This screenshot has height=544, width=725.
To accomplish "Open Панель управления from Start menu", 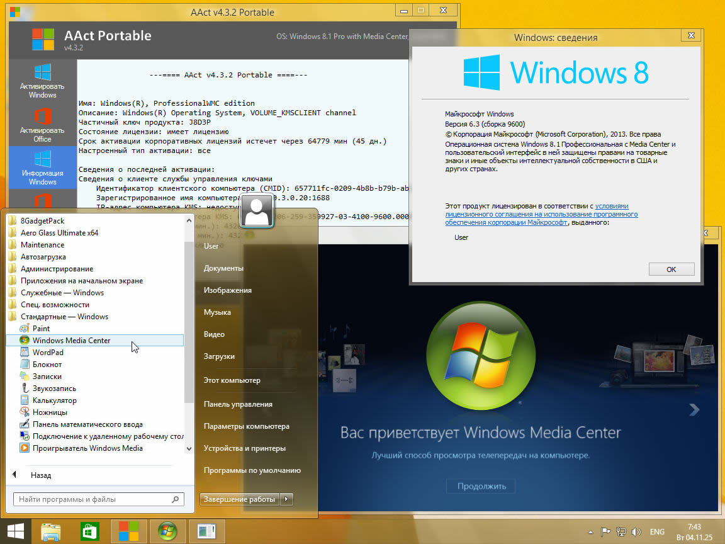I will tap(238, 404).
